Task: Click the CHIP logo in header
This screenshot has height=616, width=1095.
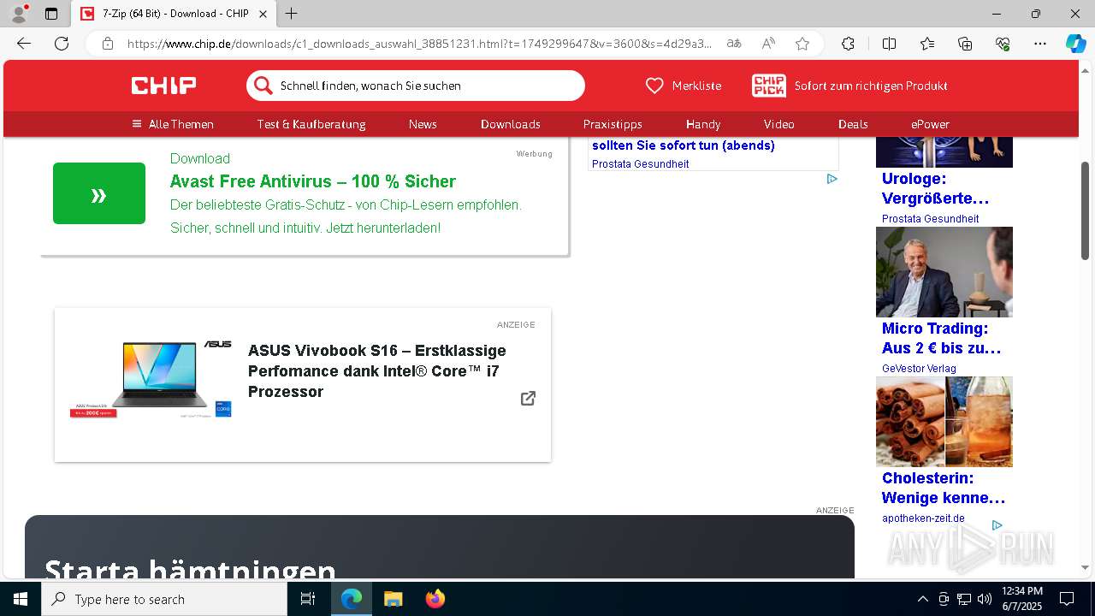Action: click(163, 86)
